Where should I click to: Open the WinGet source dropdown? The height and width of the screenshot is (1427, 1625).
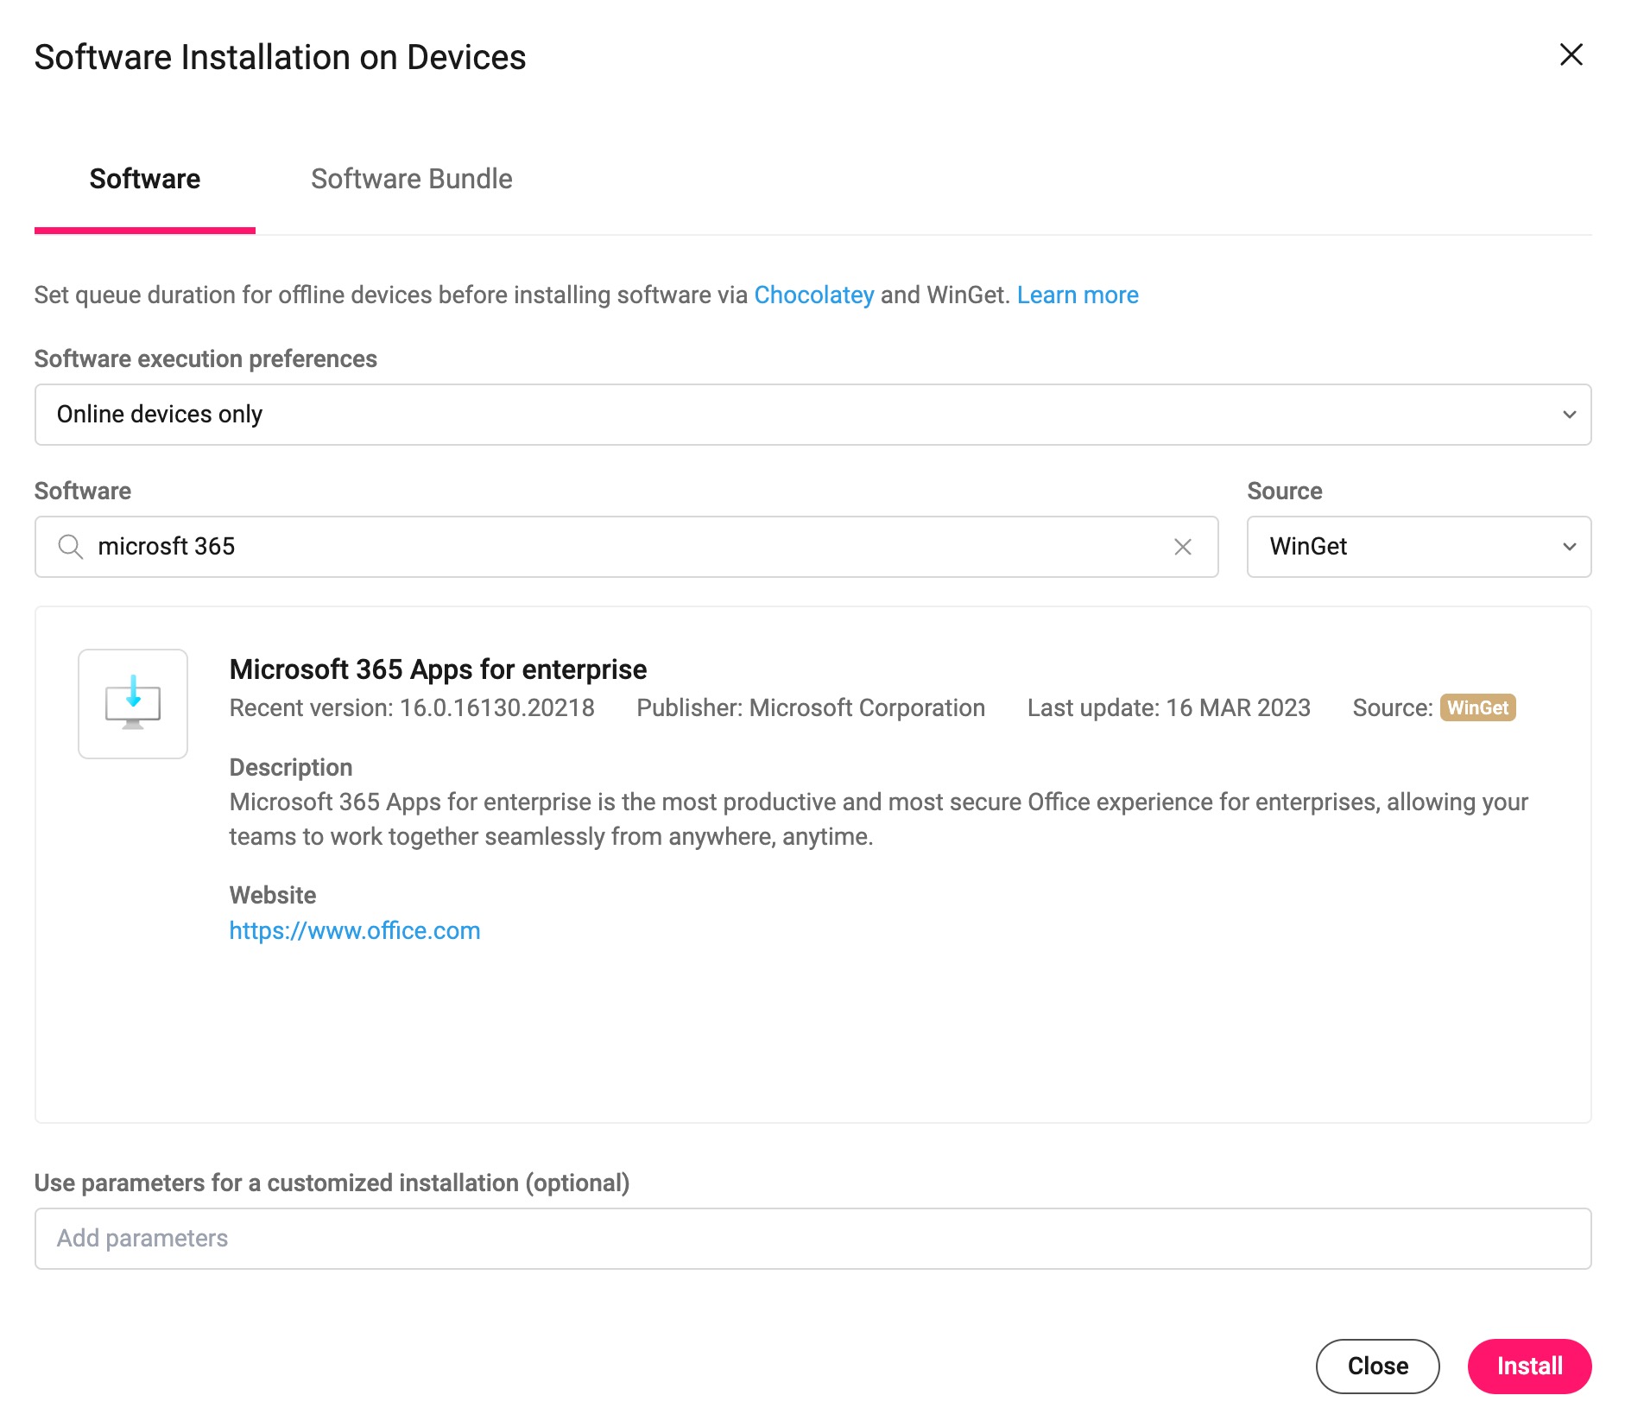1419,547
